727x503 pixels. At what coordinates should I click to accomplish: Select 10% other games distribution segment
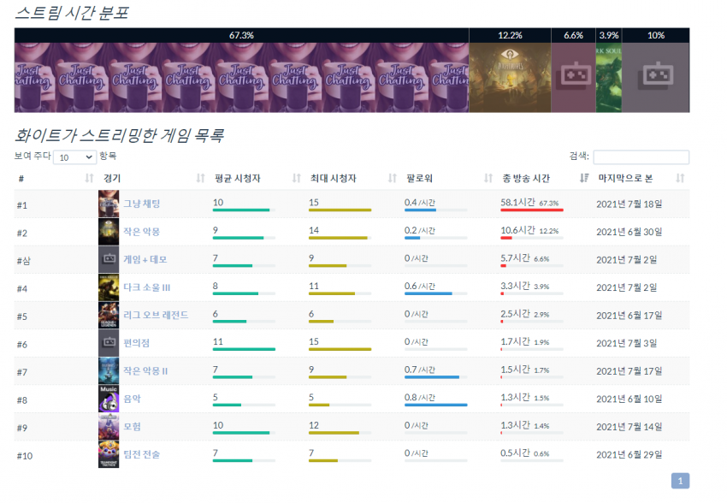656,70
